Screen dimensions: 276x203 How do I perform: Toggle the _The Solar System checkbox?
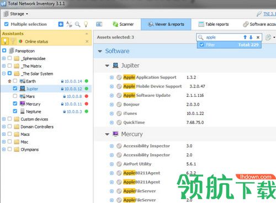point(9,73)
